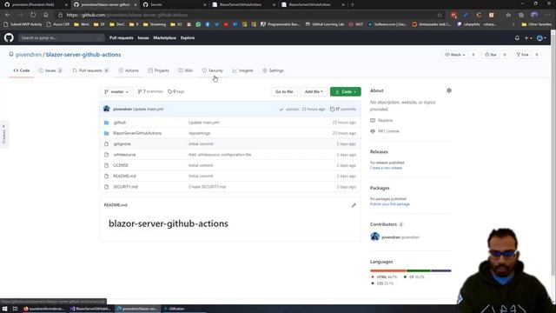Open the Readme link in About
The height and width of the screenshot is (313, 556).
[385, 121]
